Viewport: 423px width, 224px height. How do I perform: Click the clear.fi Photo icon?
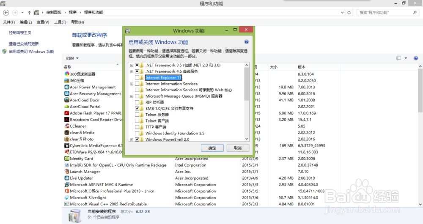(x=67, y=139)
